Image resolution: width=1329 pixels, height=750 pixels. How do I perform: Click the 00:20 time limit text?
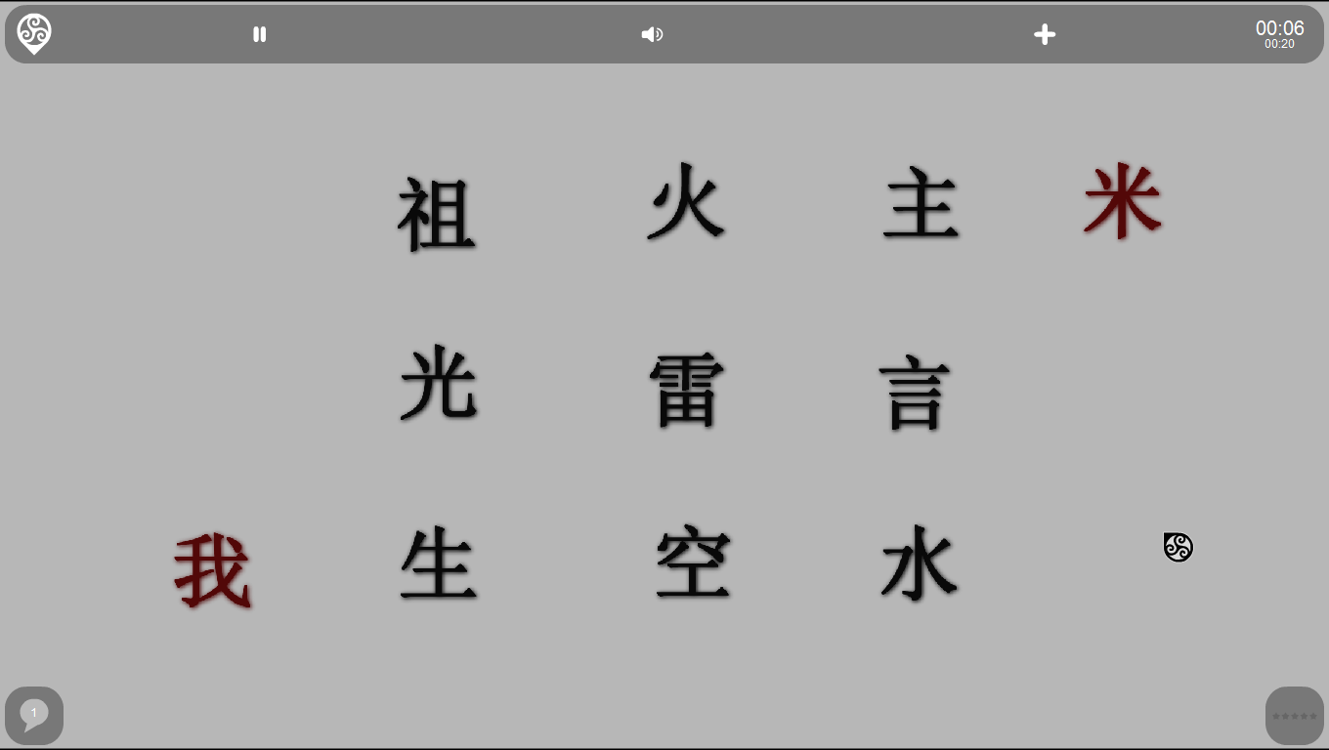(x=1279, y=44)
